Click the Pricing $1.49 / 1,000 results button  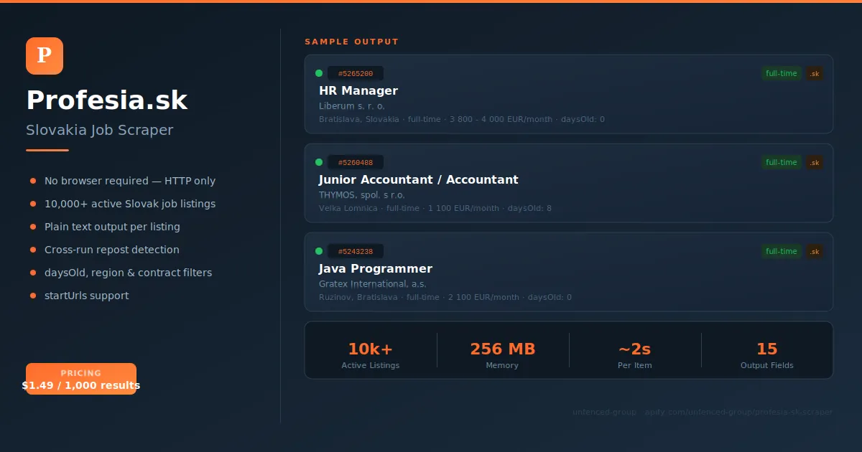(x=81, y=379)
